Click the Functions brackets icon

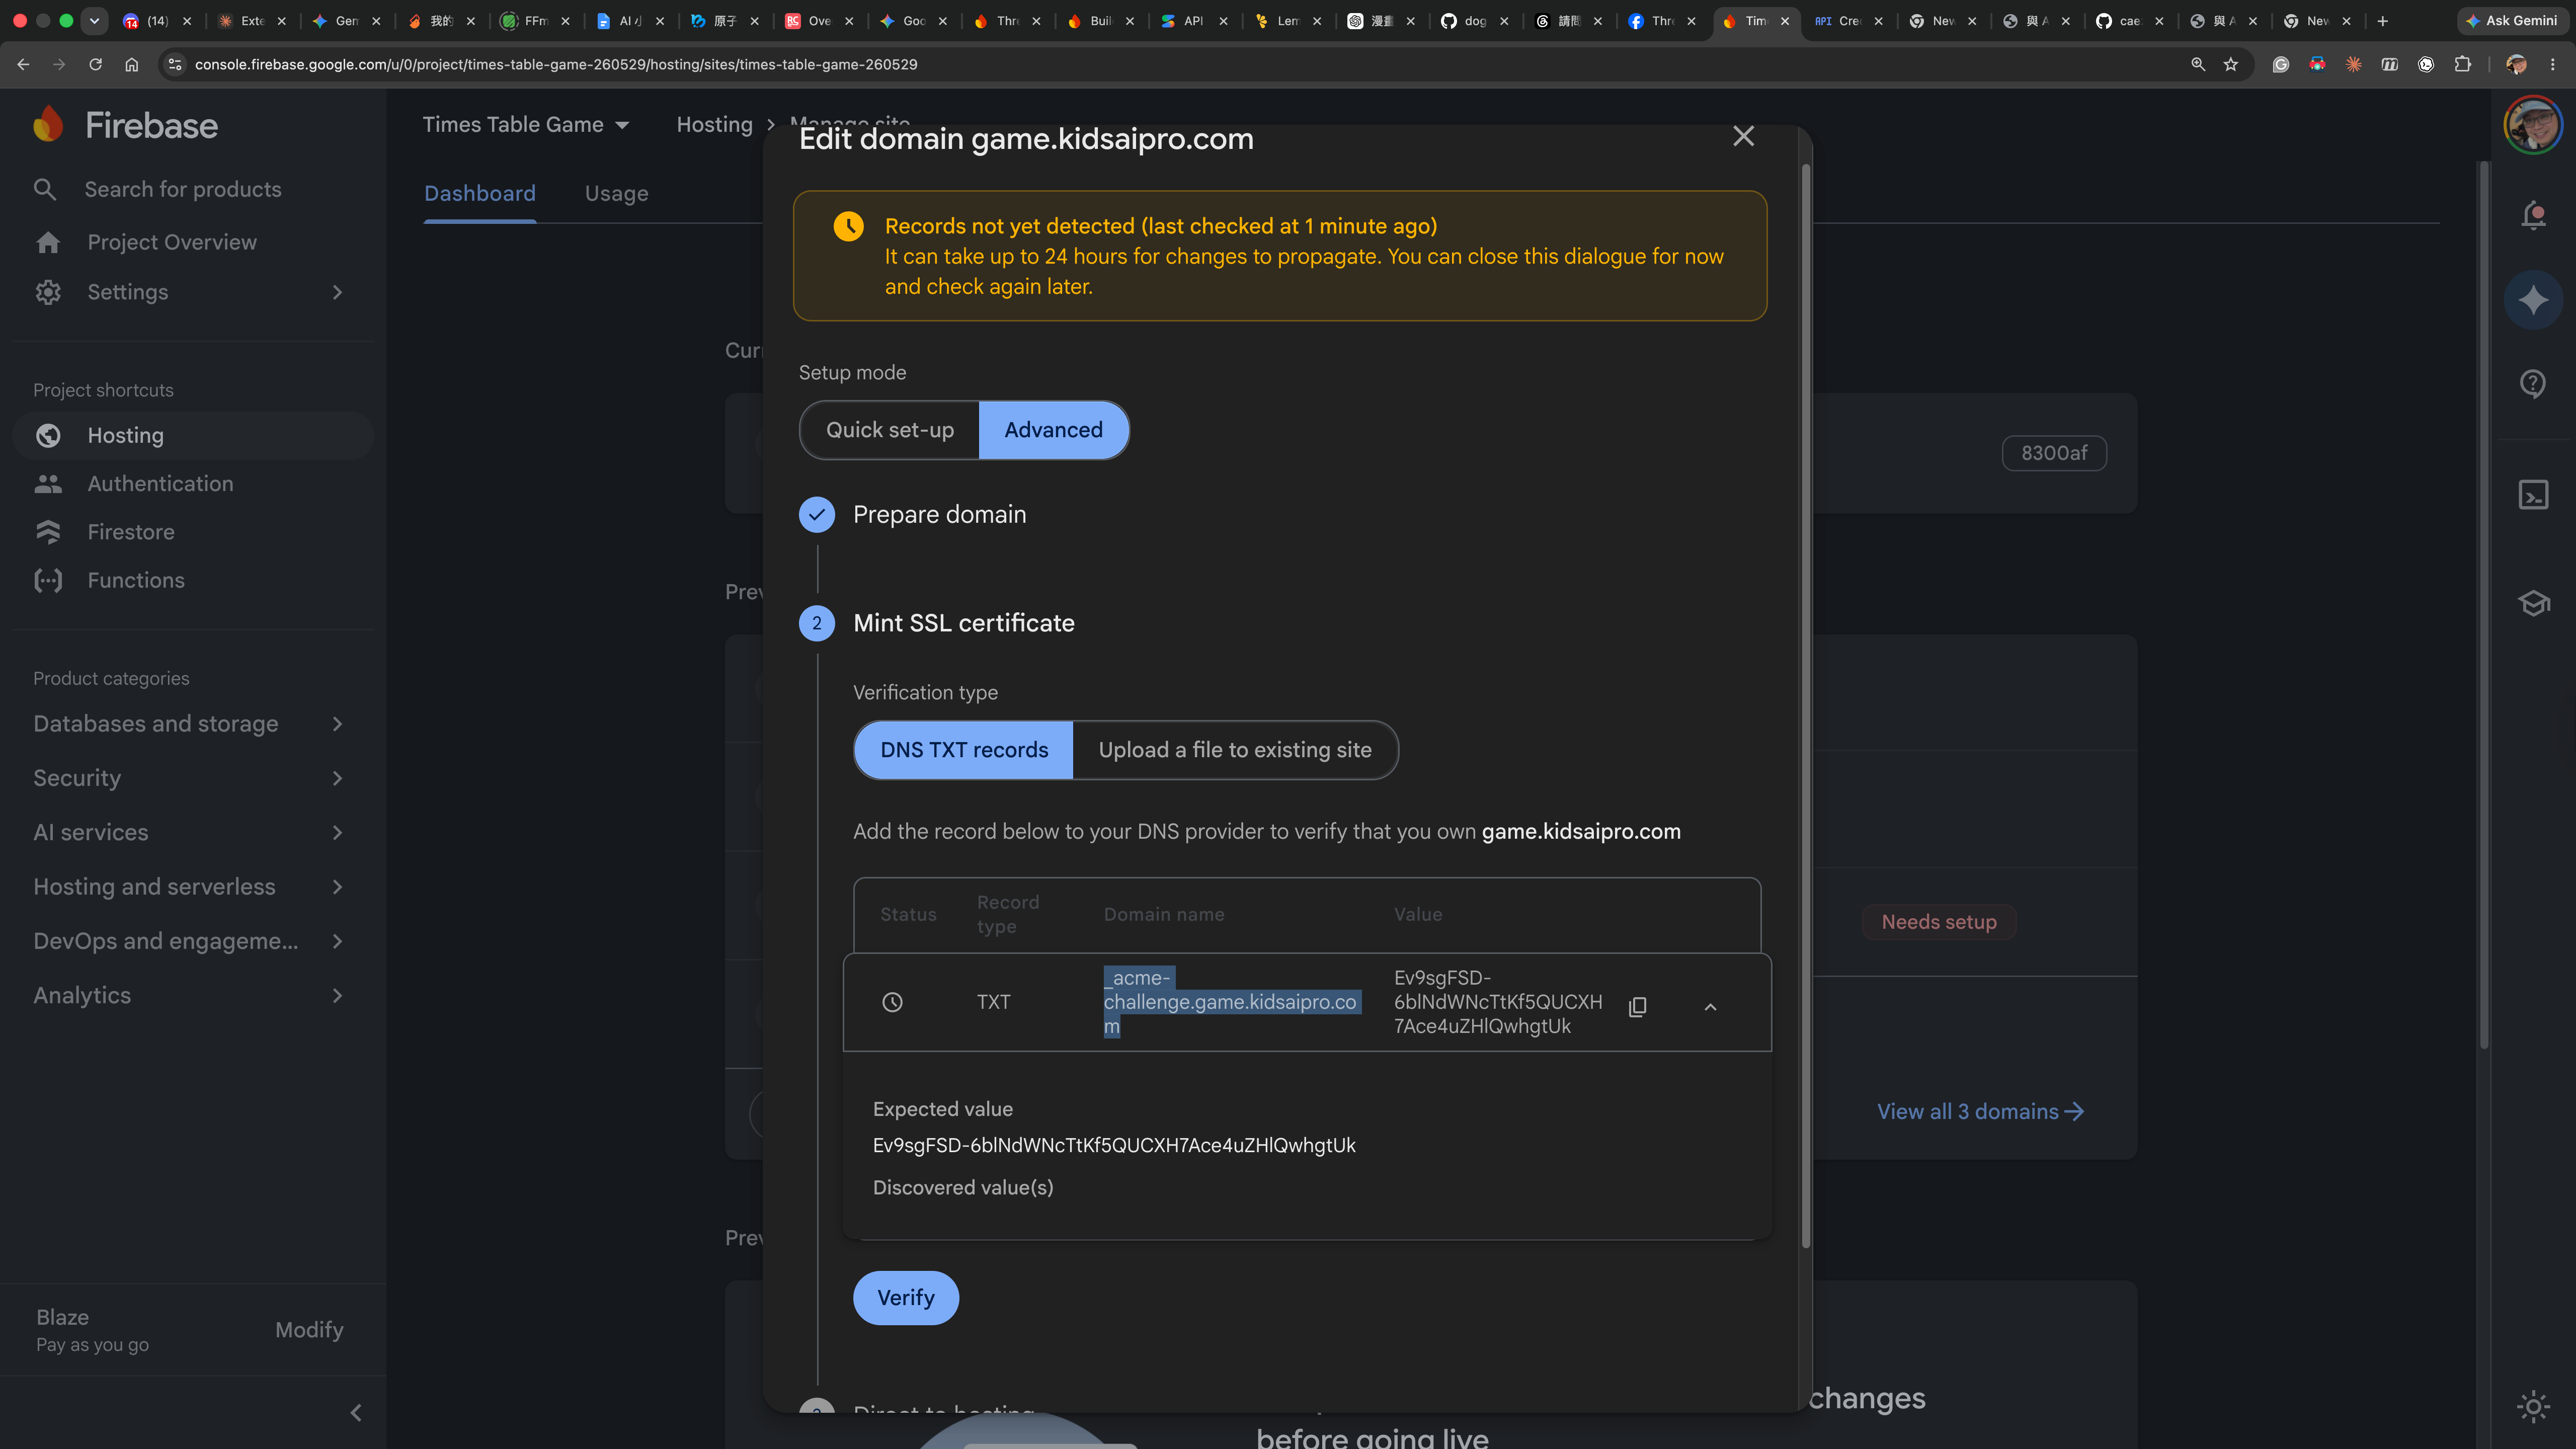point(48,580)
